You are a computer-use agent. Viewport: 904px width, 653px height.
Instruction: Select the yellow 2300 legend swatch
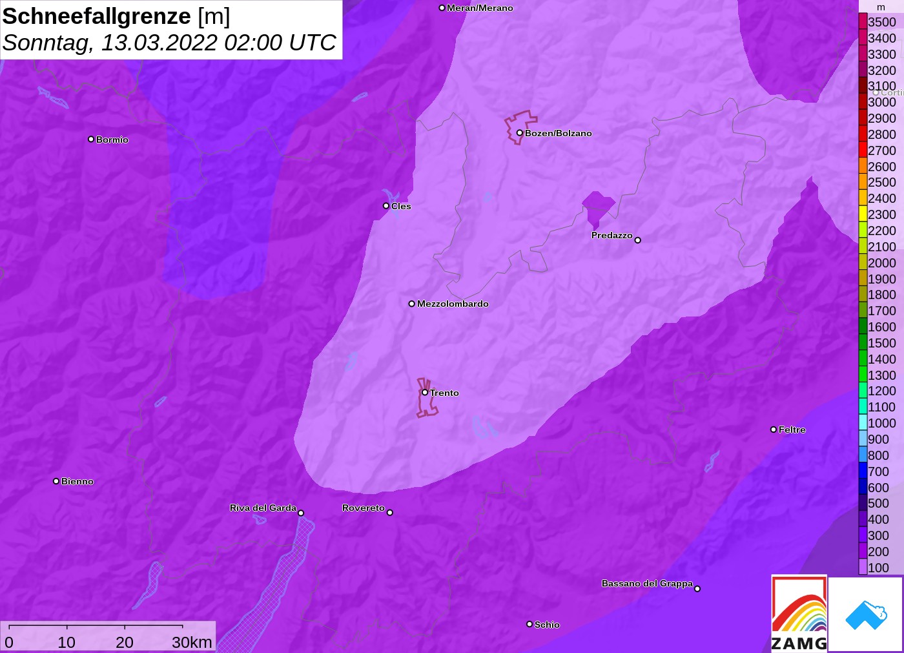pos(863,214)
